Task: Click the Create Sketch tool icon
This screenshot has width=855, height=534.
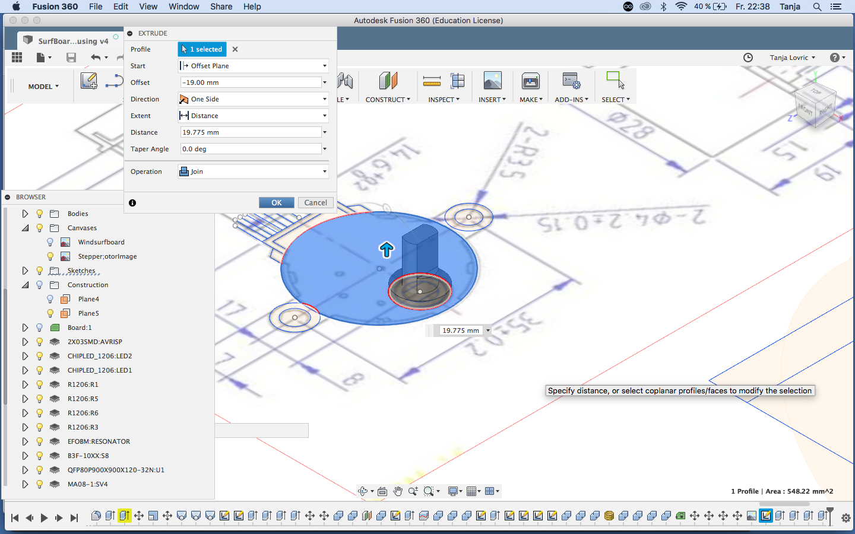Action: coord(89,81)
